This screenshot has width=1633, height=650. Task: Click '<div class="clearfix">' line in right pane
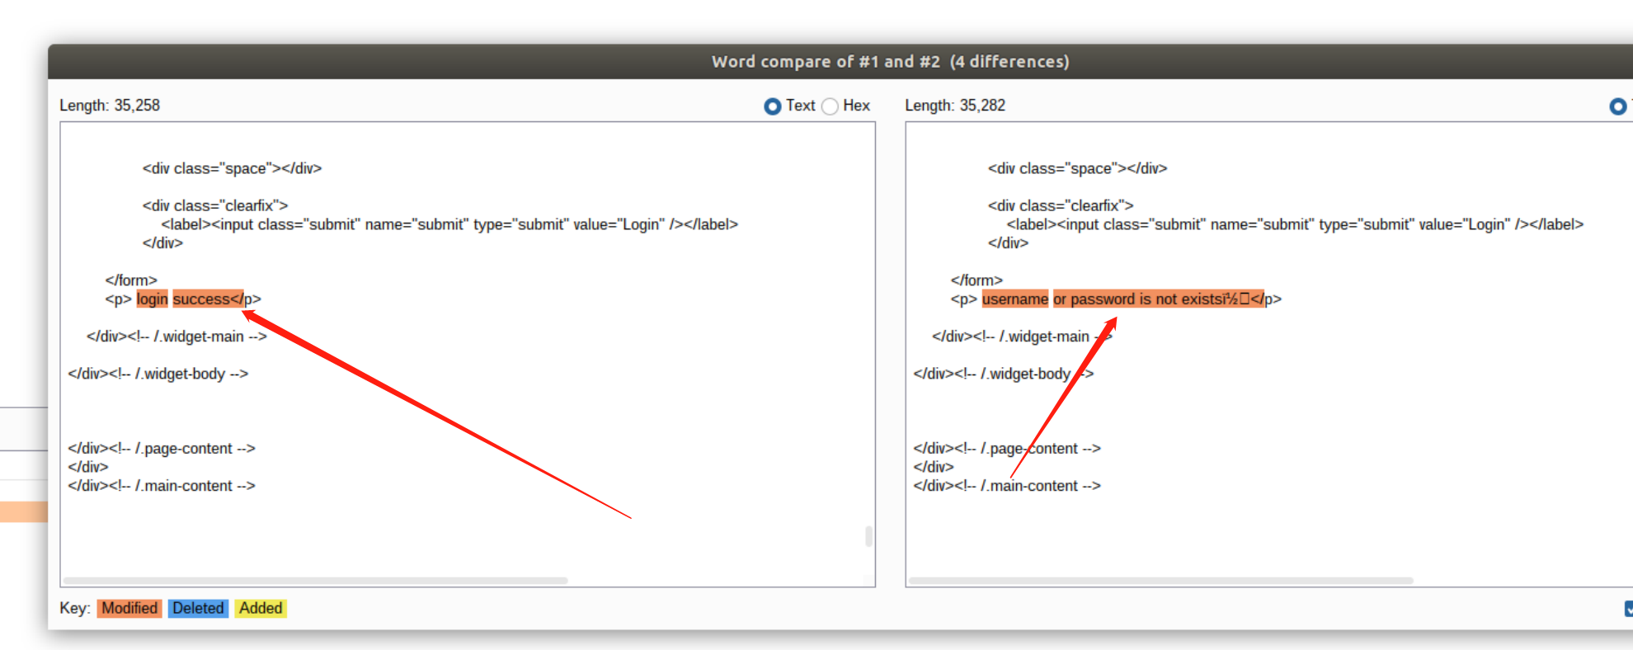(1061, 205)
